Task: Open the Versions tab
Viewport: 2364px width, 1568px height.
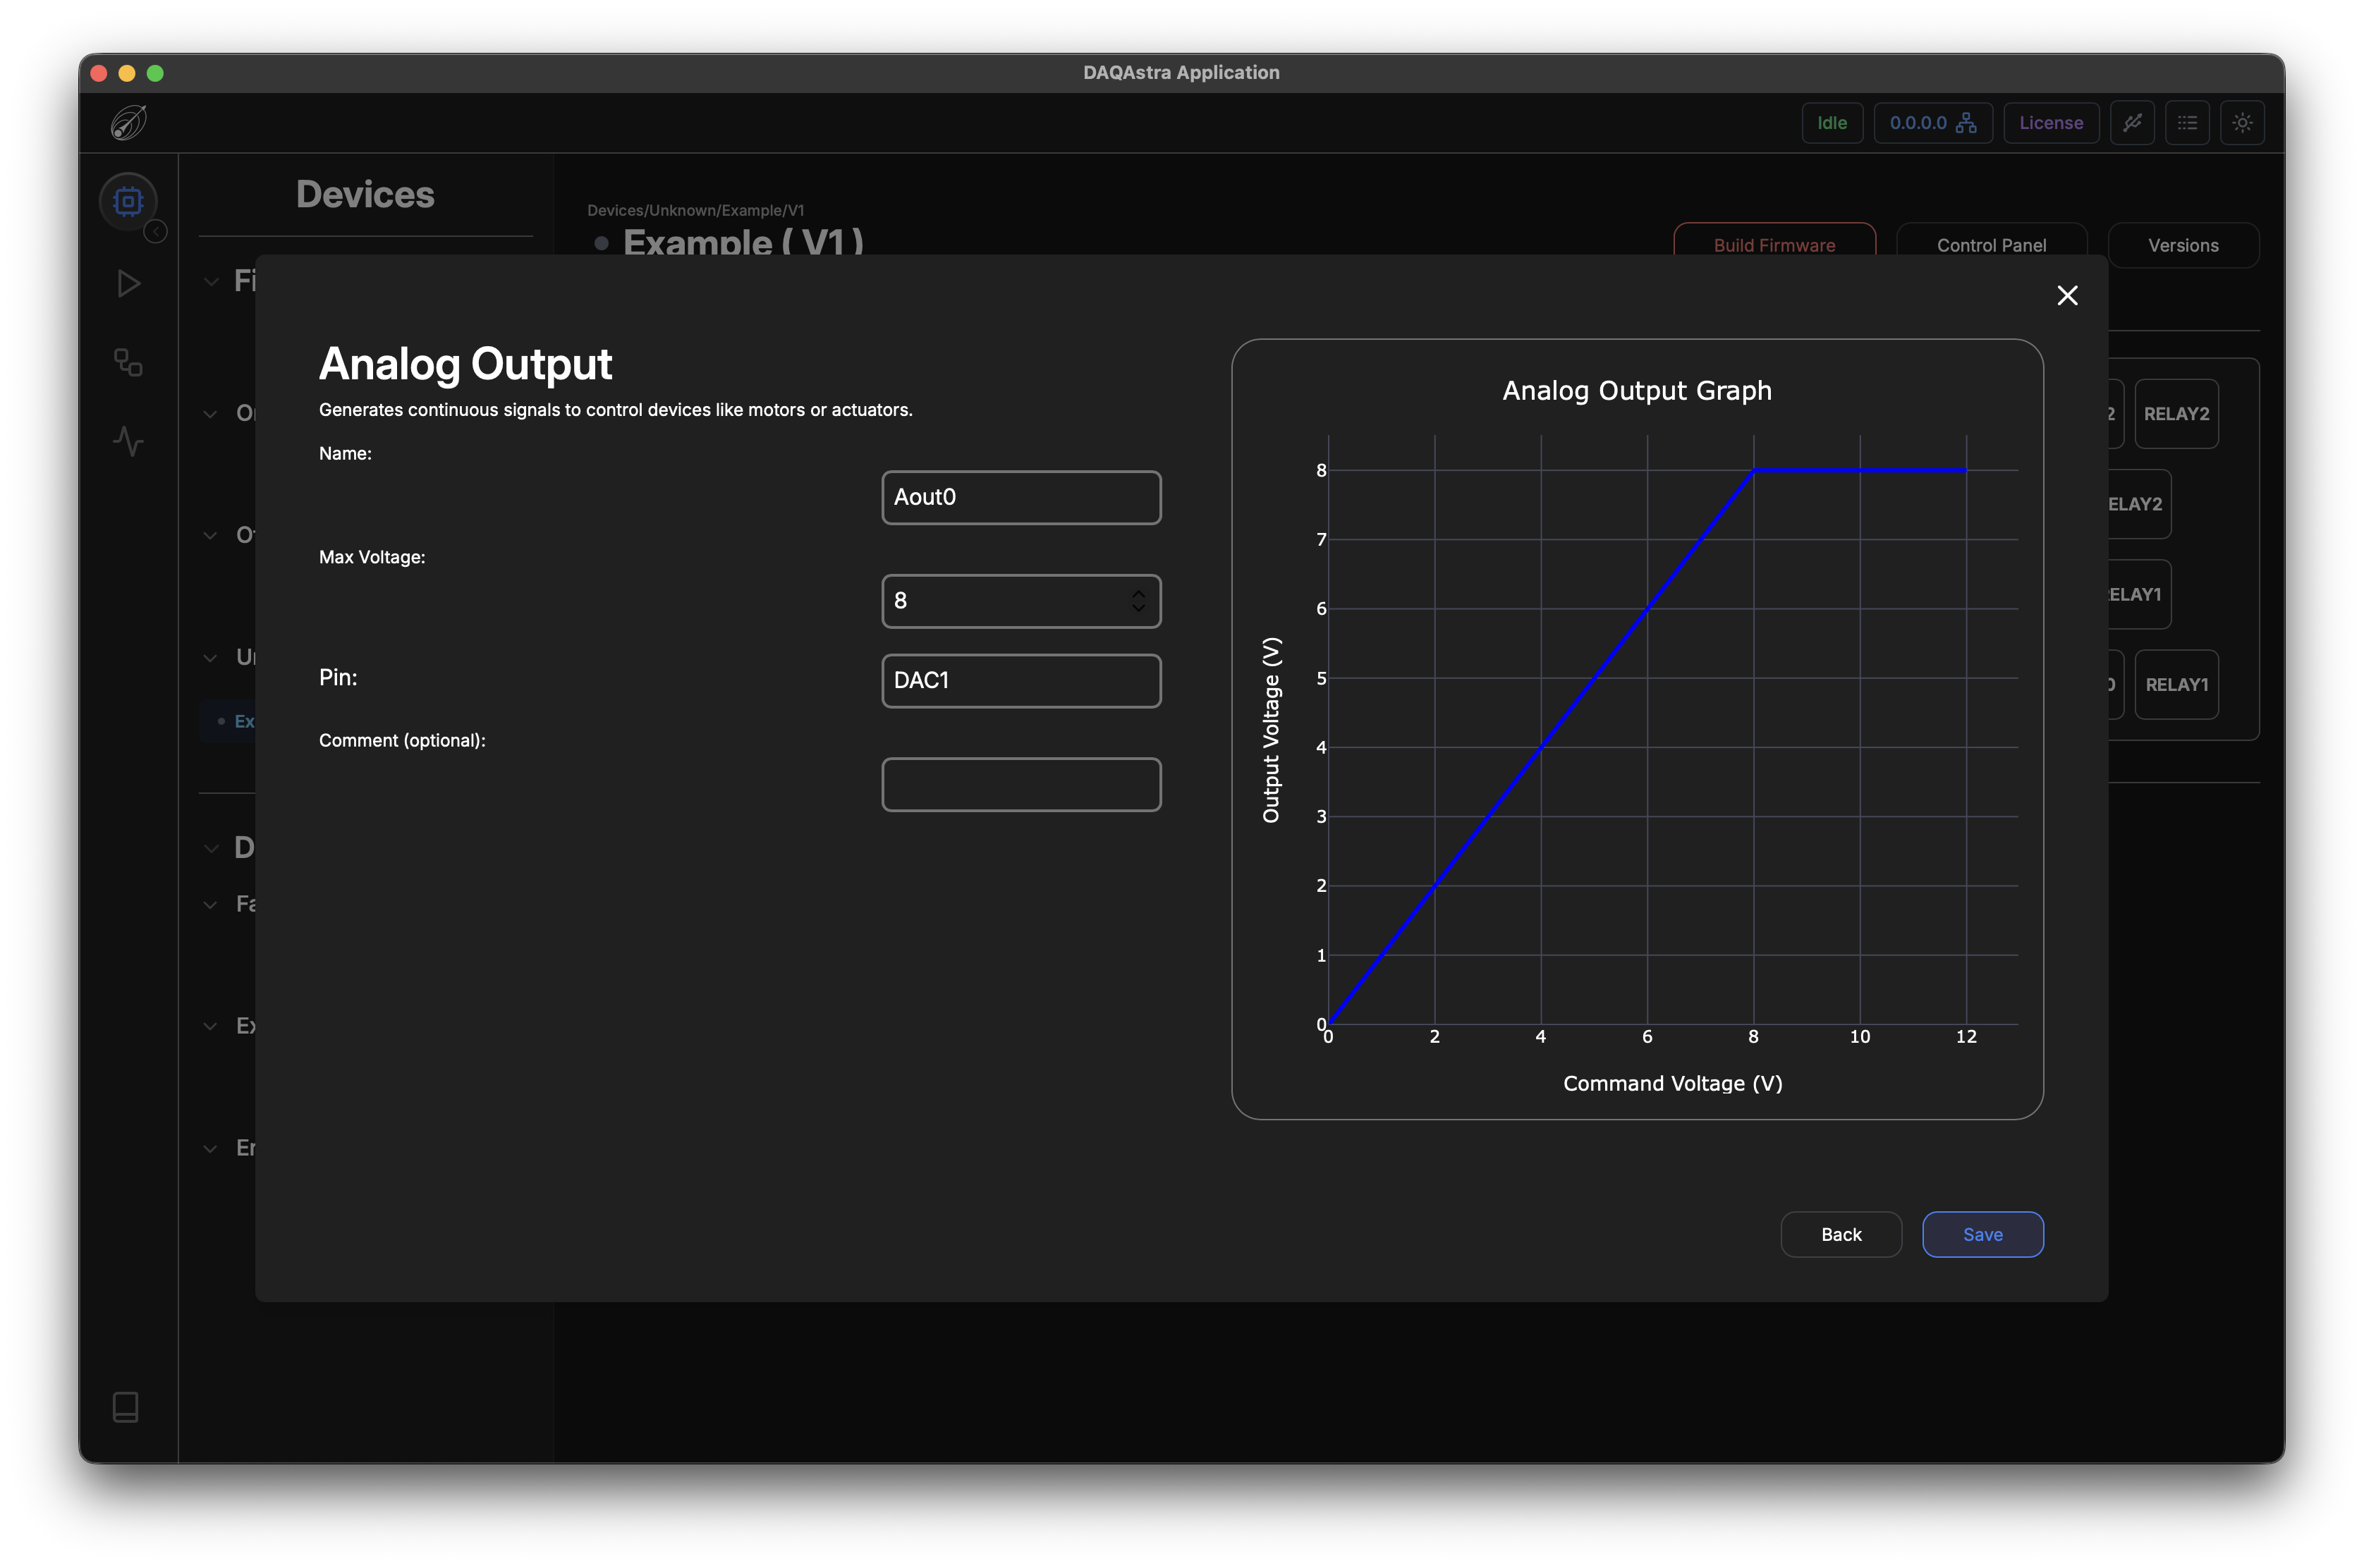Action: [x=2183, y=245]
